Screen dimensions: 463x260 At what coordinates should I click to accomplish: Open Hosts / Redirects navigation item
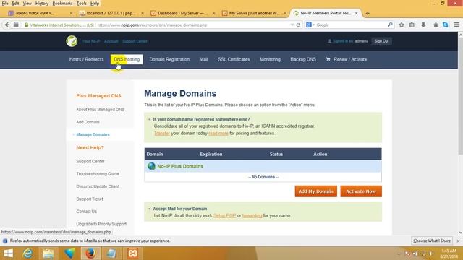87,59
